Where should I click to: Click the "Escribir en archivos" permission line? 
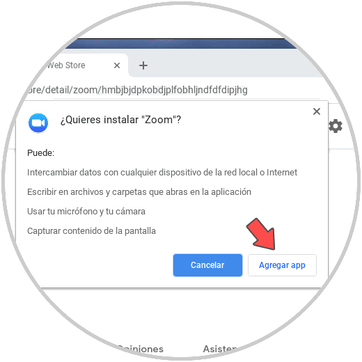pyautogui.click(x=139, y=192)
